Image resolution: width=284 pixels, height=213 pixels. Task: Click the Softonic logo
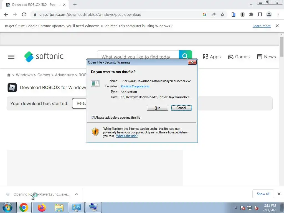(x=44, y=57)
